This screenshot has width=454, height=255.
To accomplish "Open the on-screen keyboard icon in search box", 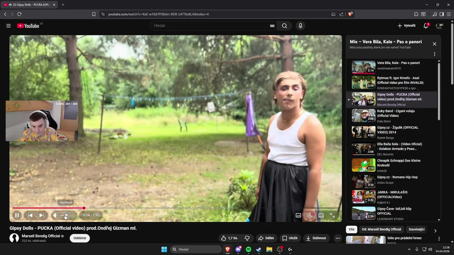I will 272,26.
